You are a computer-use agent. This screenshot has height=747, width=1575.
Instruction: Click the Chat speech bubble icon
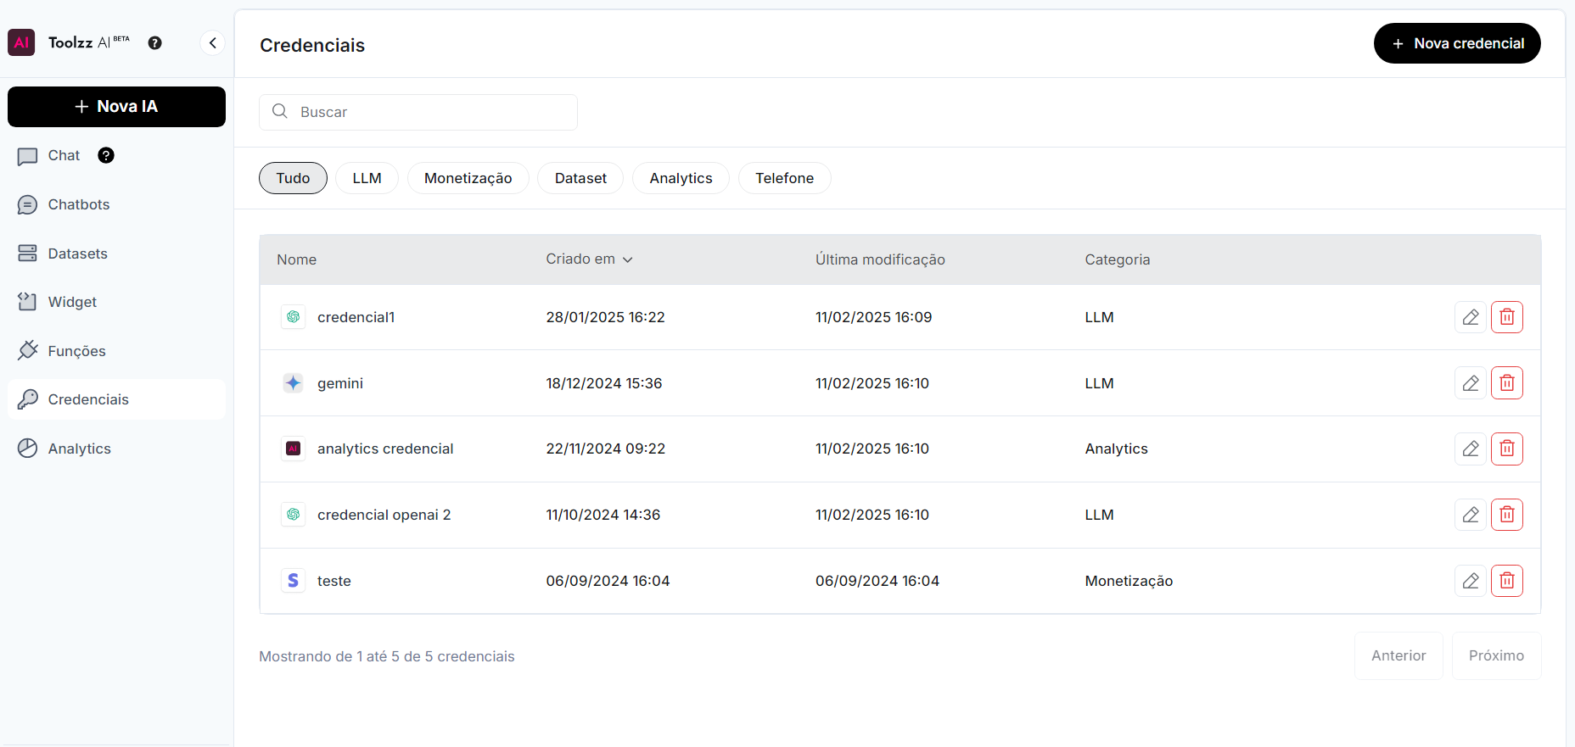click(x=28, y=156)
